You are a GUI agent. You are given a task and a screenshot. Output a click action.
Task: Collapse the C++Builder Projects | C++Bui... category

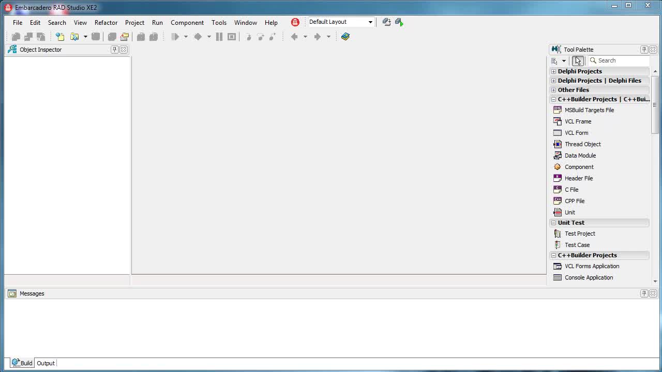coord(553,99)
